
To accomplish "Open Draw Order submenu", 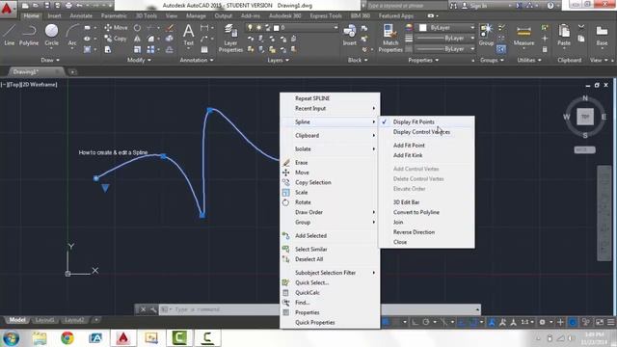I will [329, 212].
